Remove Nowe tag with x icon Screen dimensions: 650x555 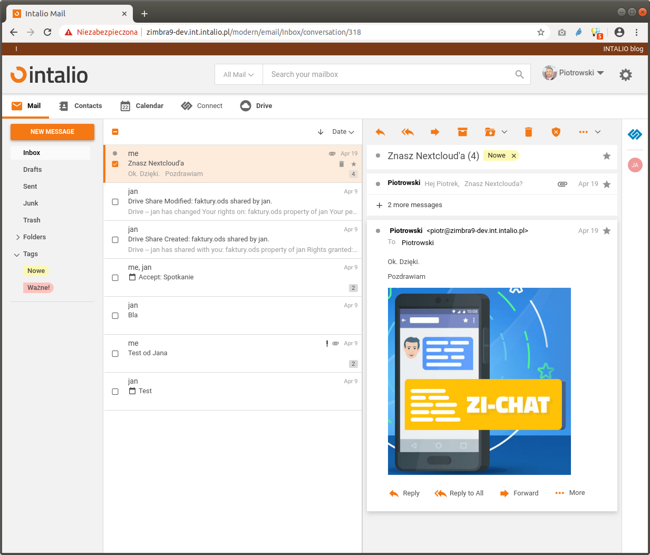point(513,155)
